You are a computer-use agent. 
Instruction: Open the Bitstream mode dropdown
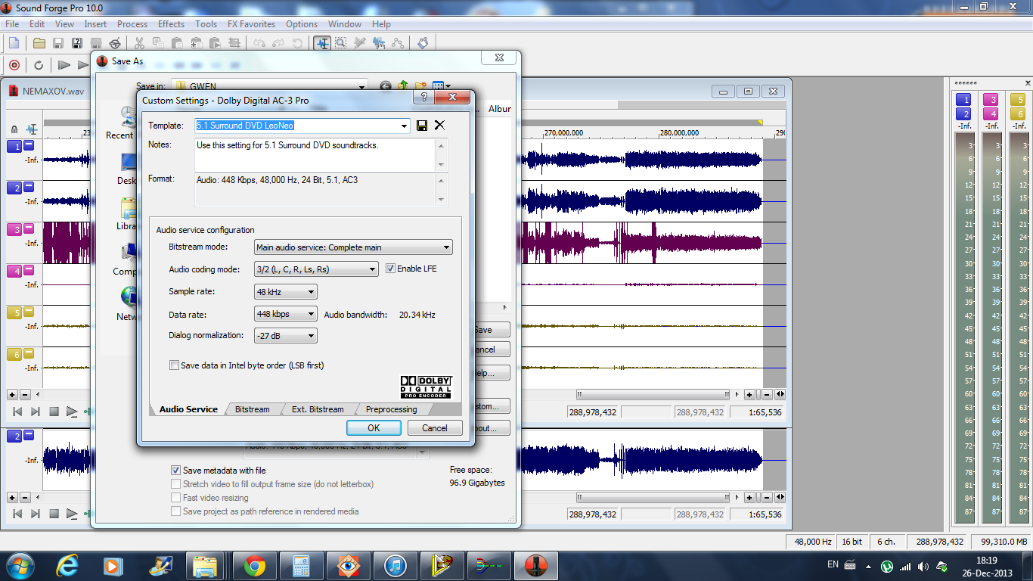click(x=446, y=247)
